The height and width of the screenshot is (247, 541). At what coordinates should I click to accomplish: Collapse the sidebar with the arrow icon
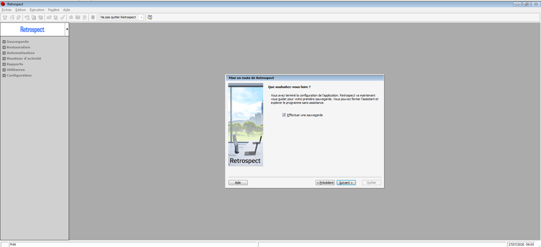(67, 29)
